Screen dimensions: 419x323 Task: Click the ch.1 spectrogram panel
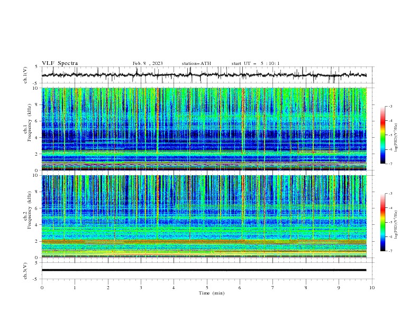pyautogui.click(x=204, y=129)
